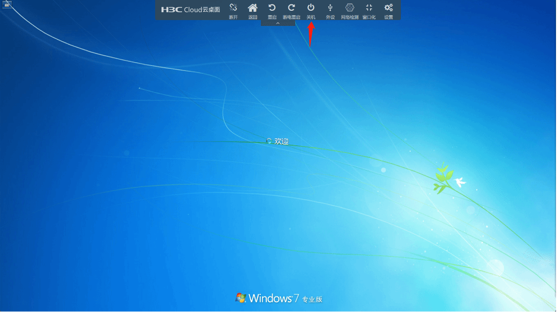Viewport: 557px width, 312px height.
Task: Click the 关机 text label in toolbar
Action: 311,17
